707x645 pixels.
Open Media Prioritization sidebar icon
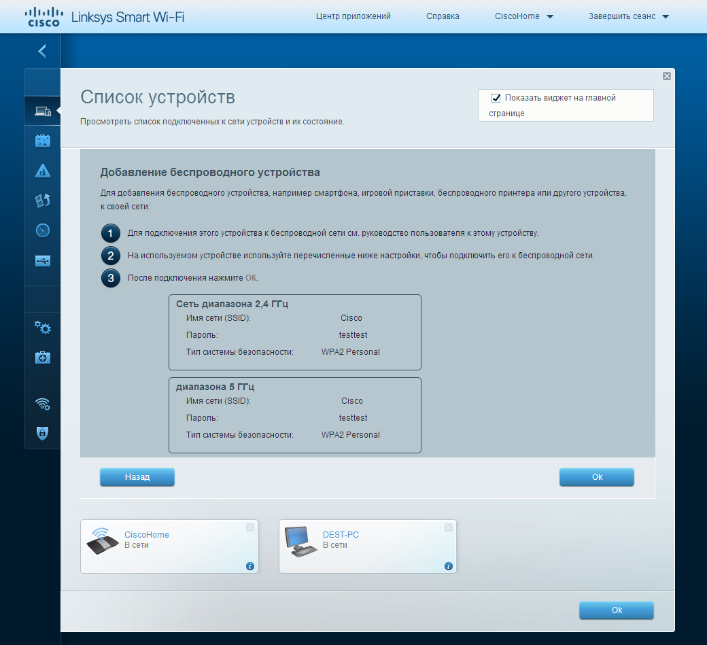pyautogui.click(x=43, y=201)
